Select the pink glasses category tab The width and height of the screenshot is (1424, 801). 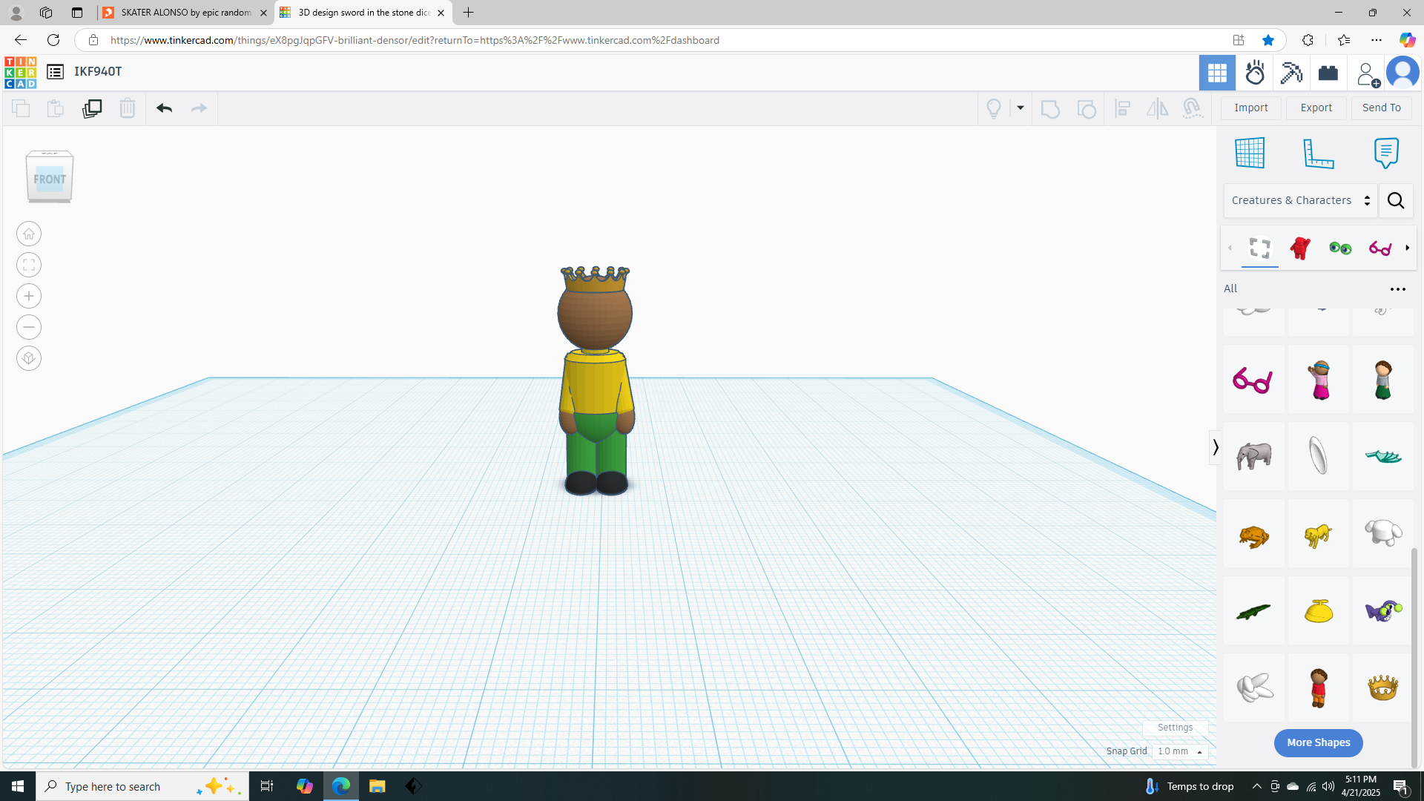1380,248
